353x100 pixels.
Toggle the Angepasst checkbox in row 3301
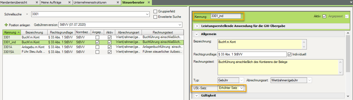tap(97, 37)
